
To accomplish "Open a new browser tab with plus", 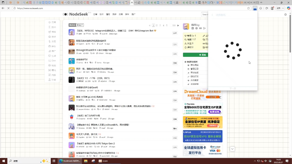I will [x=261, y=3].
